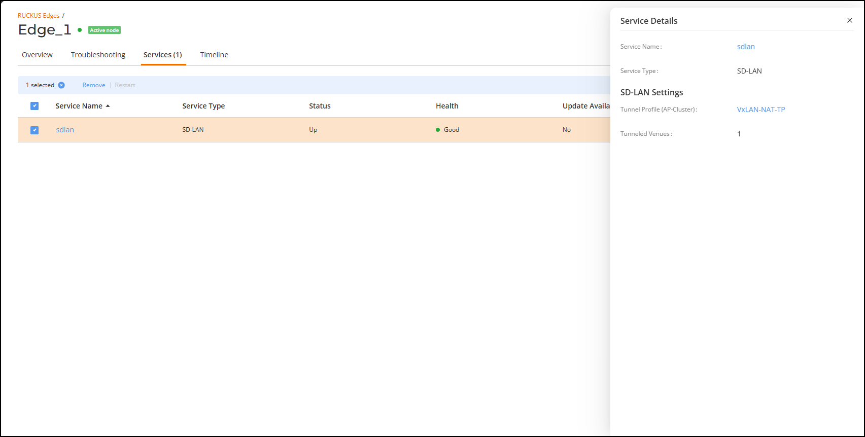The height and width of the screenshot is (437, 865).
Task: Click the Active node badge
Action: coord(105,30)
